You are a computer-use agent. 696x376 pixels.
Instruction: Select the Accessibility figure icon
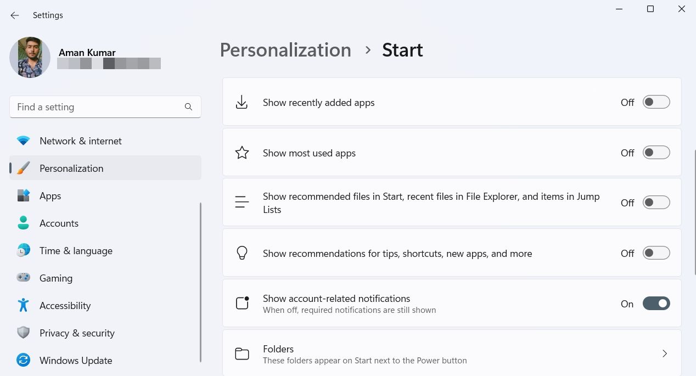(x=23, y=305)
